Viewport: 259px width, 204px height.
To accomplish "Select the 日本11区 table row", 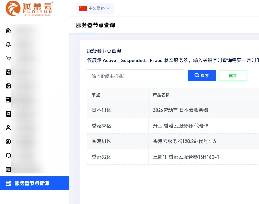I will [x=173, y=110].
